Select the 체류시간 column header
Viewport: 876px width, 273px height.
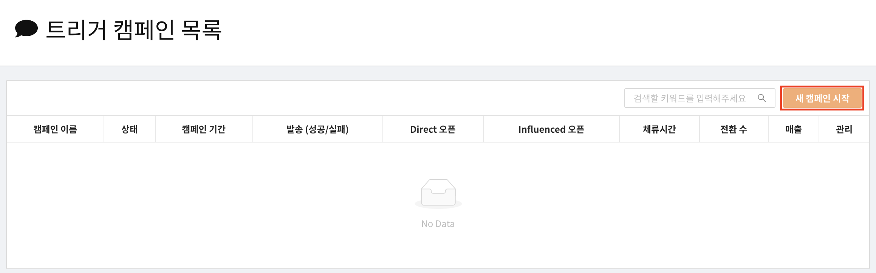659,129
